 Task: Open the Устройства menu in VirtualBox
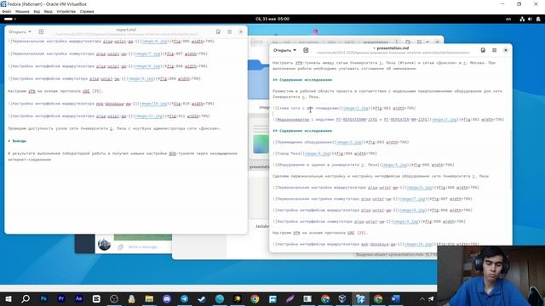pos(66,11)
